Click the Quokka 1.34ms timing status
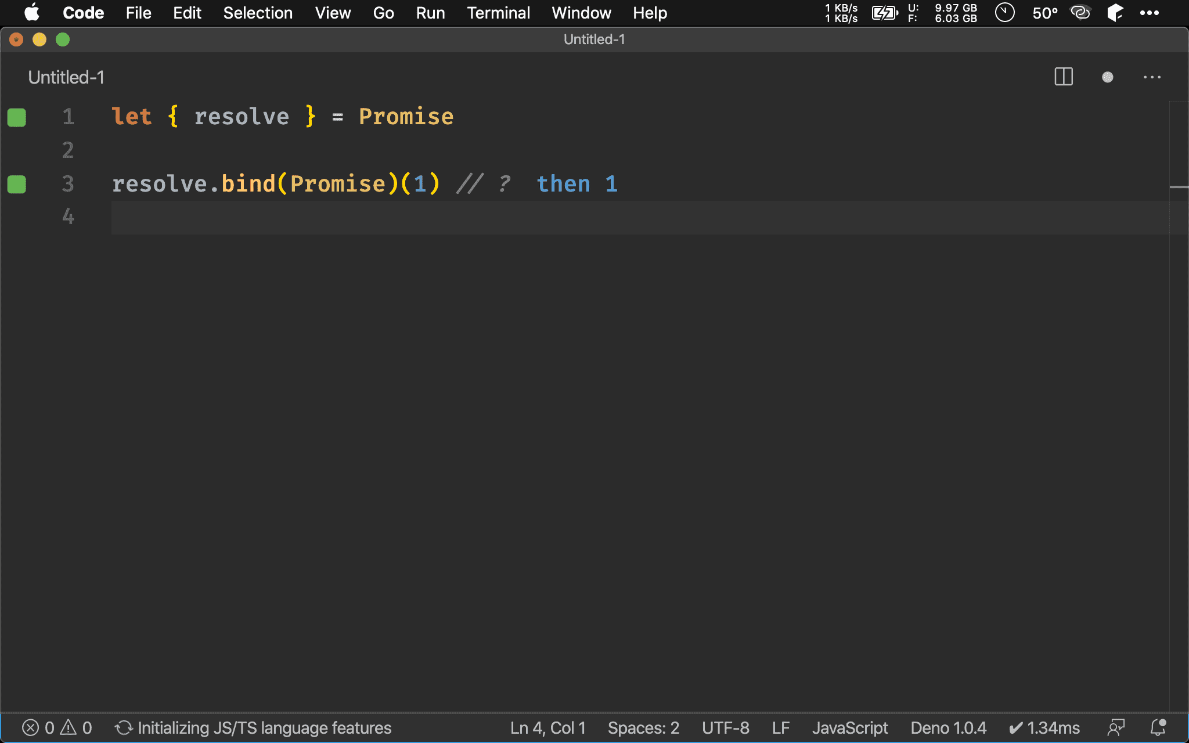This screenshot has width=1189, height=743. [x=1044, y=728]
